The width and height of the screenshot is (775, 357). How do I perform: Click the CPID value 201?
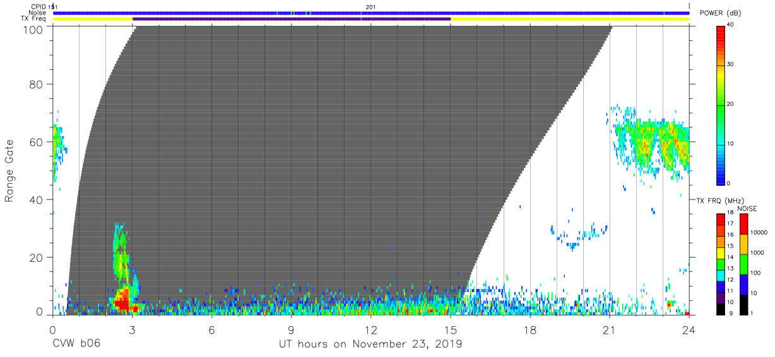click(x=371, y=7)
